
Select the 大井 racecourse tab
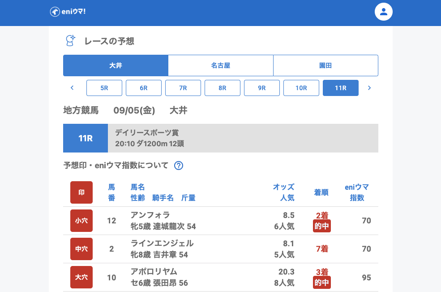(x=116, y=65)
